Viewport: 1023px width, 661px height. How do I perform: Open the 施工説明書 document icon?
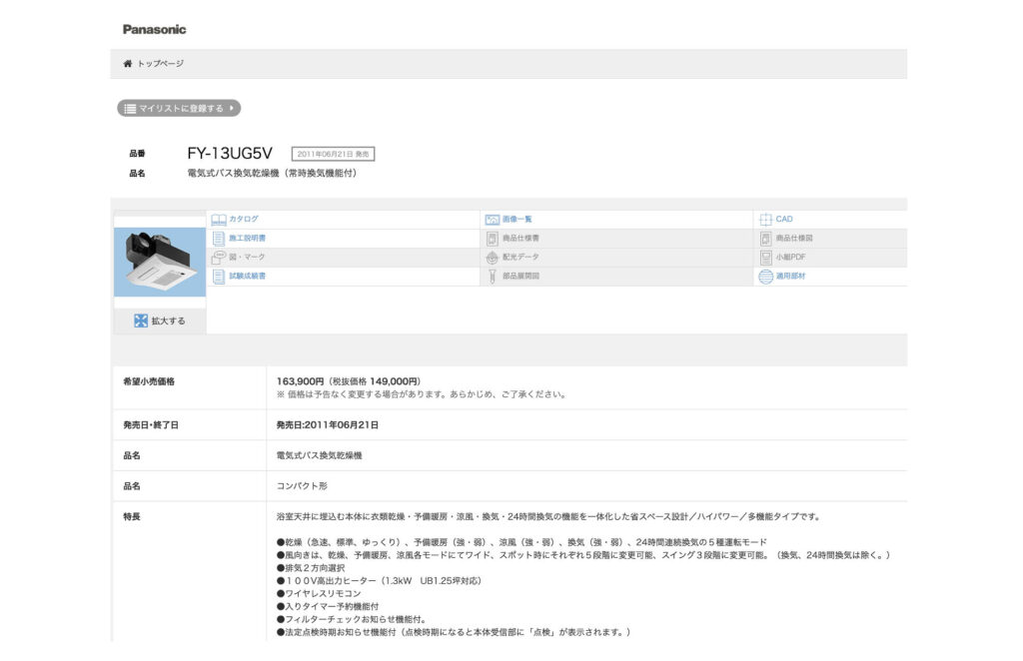(x=218, y=238)
